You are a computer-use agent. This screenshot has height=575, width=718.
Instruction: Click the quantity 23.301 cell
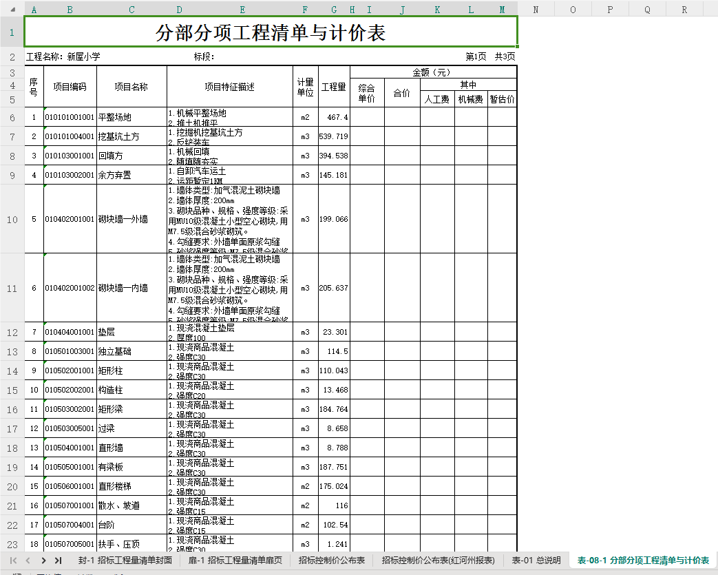pos(334,332)
